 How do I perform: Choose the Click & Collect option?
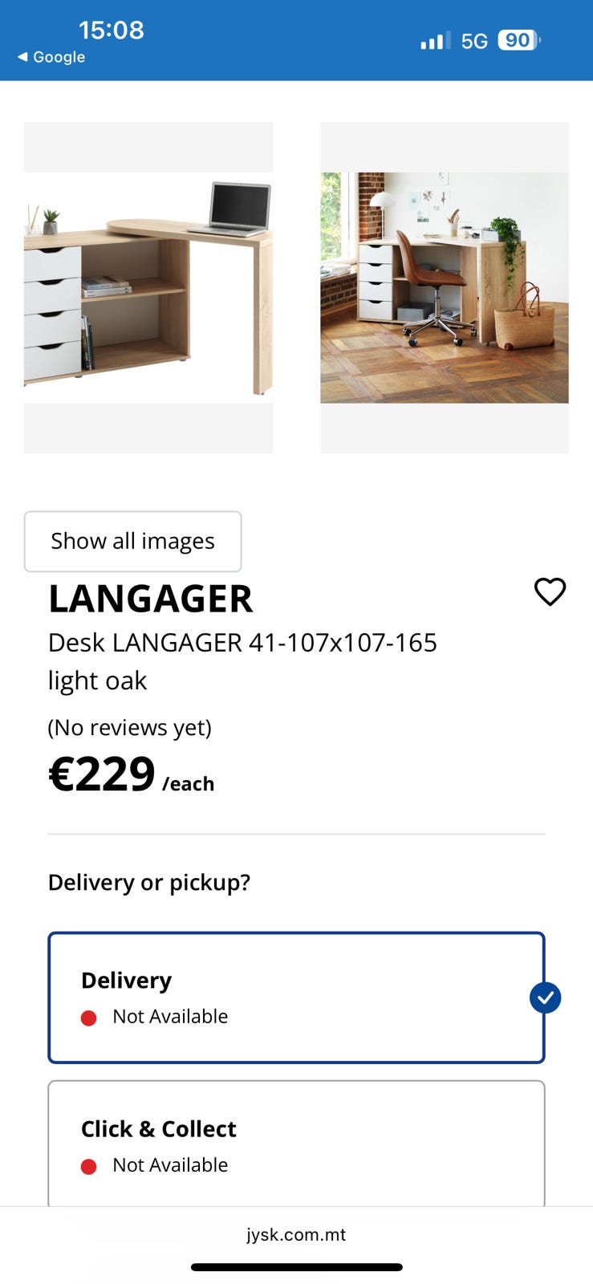[296, 1144]
